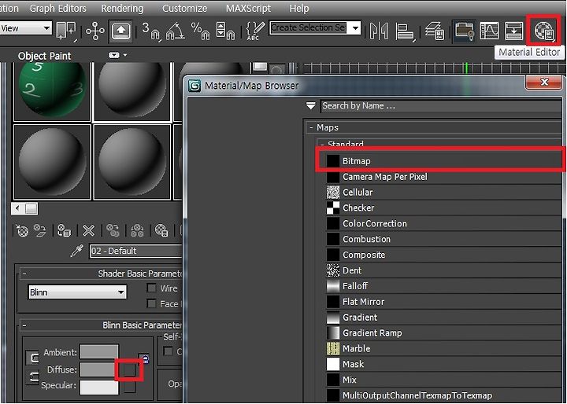Click the Specular color swatch
The width and height of the screenshot is (567, 404).
click(99, 386)
